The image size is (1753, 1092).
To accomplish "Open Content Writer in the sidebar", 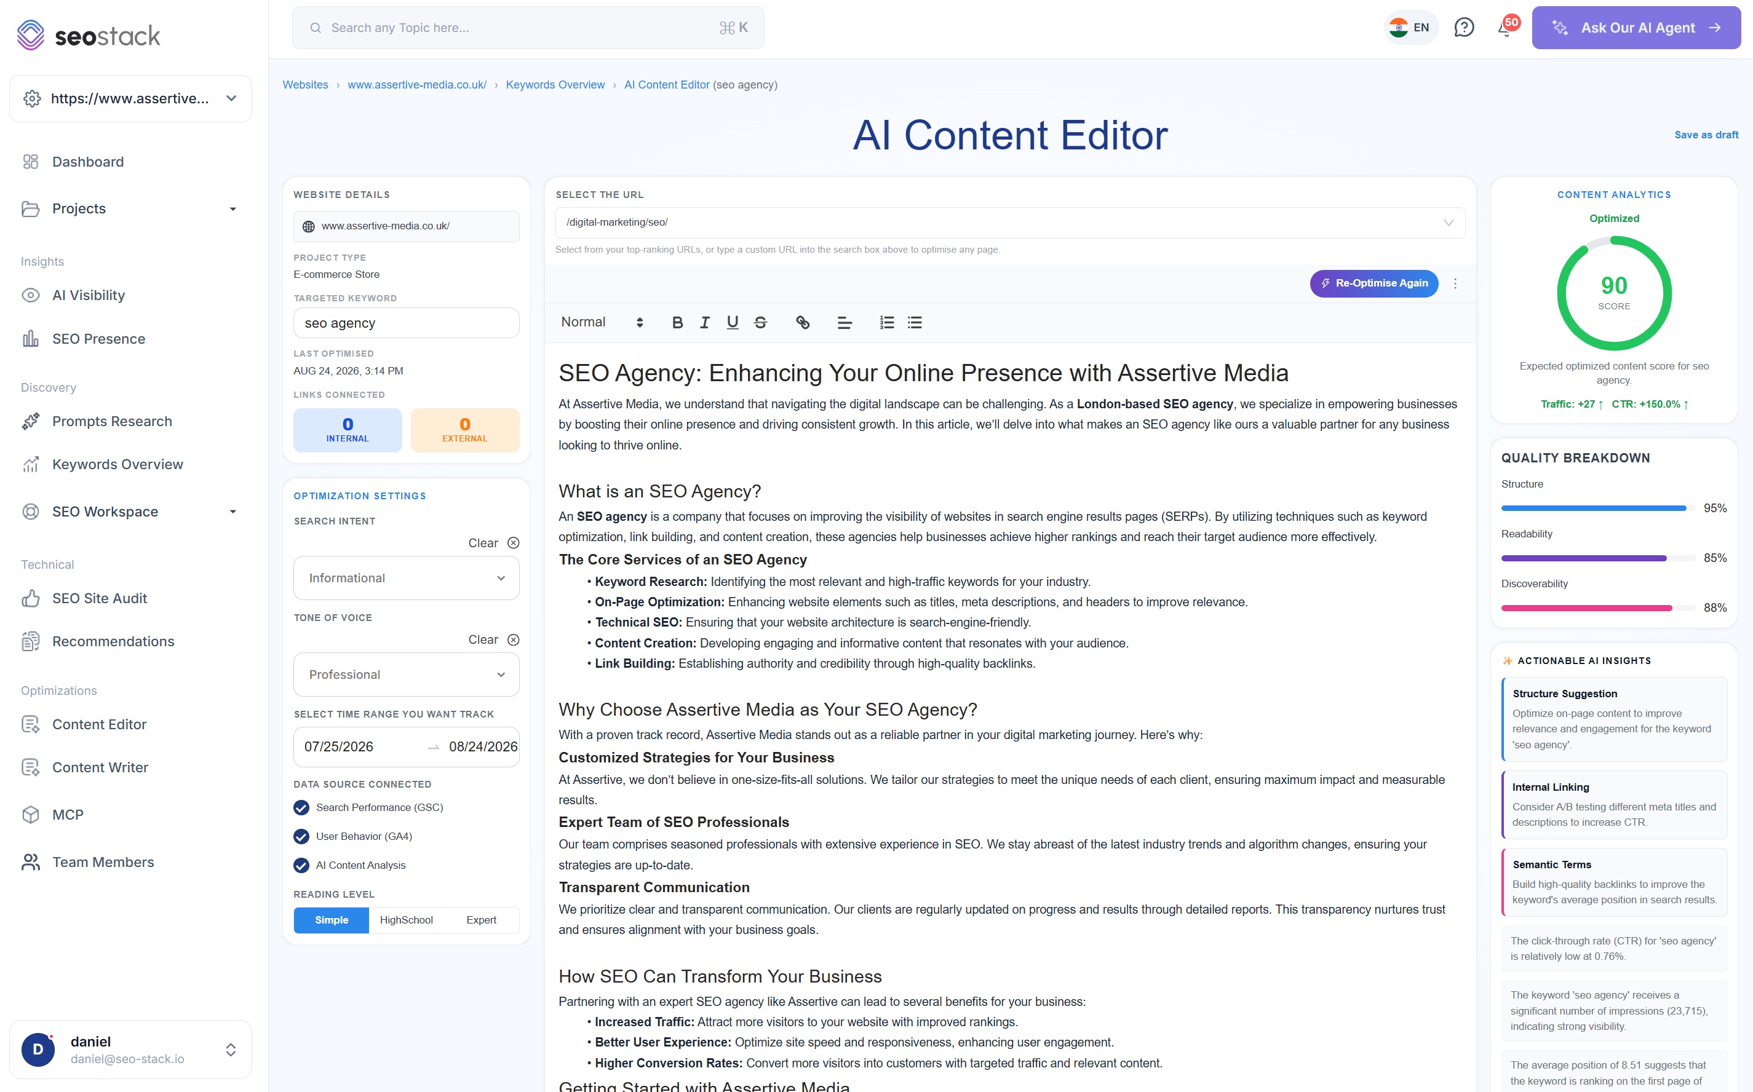I will coord(100,767).
